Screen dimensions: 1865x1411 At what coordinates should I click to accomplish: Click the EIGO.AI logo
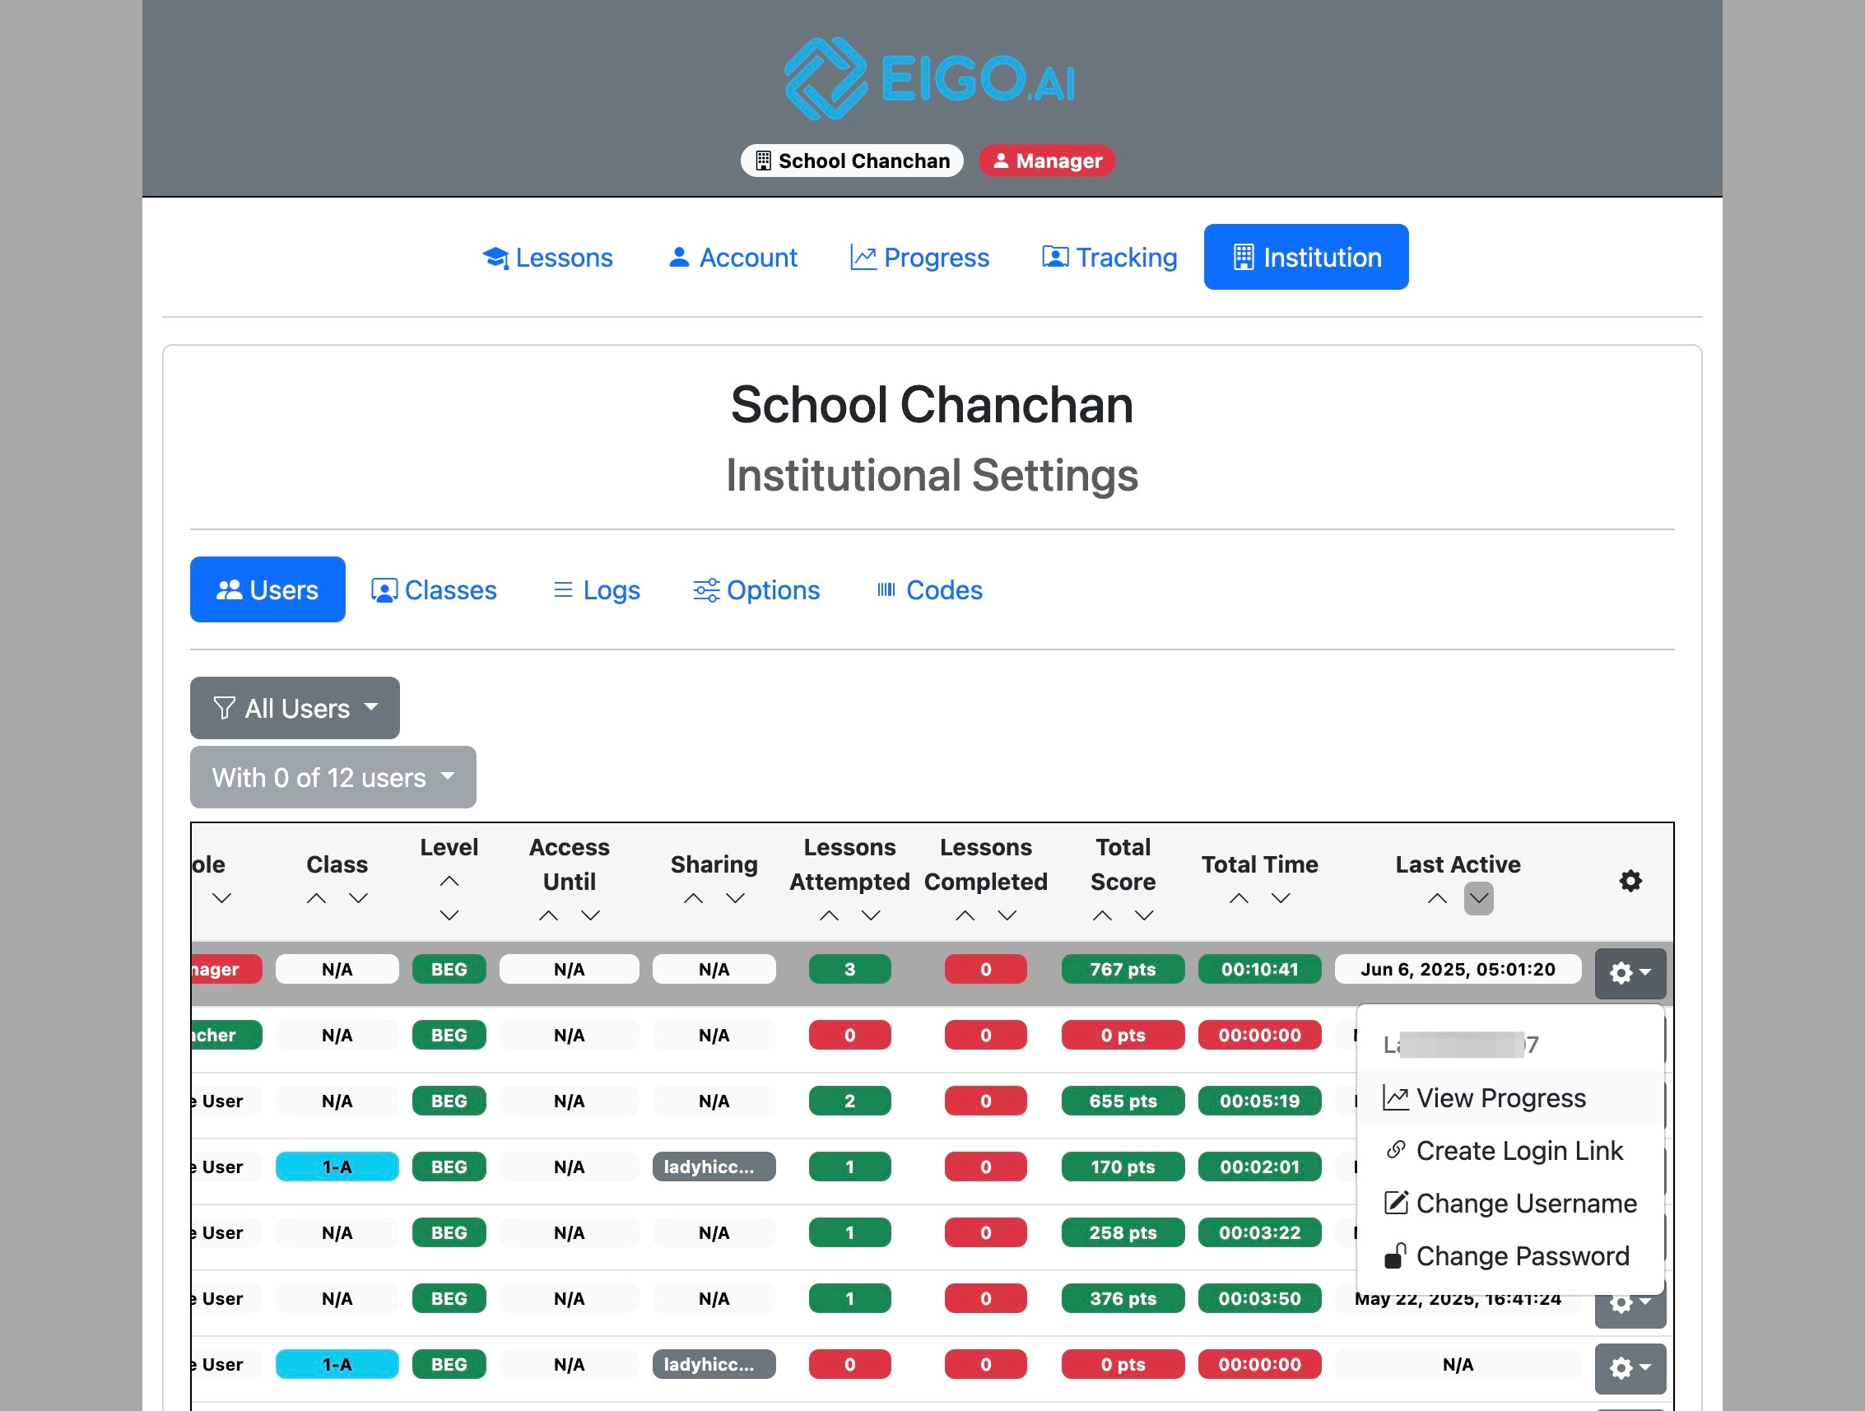931,78
